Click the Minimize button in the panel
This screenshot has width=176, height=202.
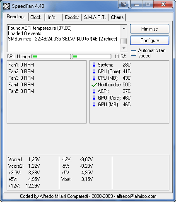[x=149, y=29]
